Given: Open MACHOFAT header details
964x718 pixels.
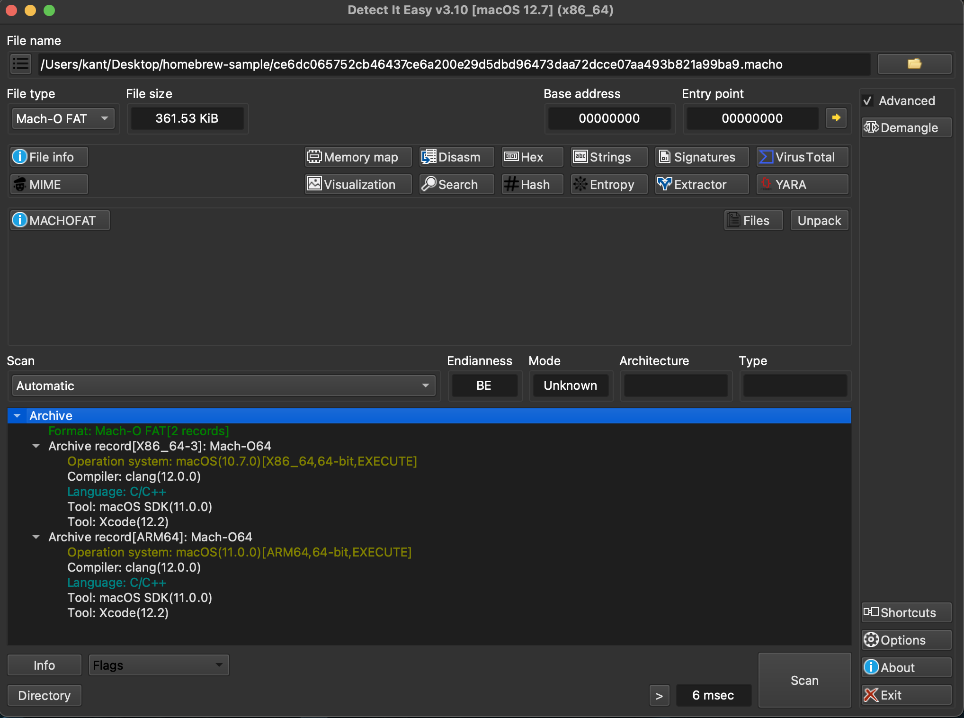Looking at the screenshot, I should [x=60, y=220].
